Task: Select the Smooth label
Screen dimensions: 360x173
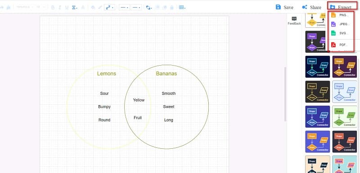Action: pyautogui.click(x=169, y=93)
